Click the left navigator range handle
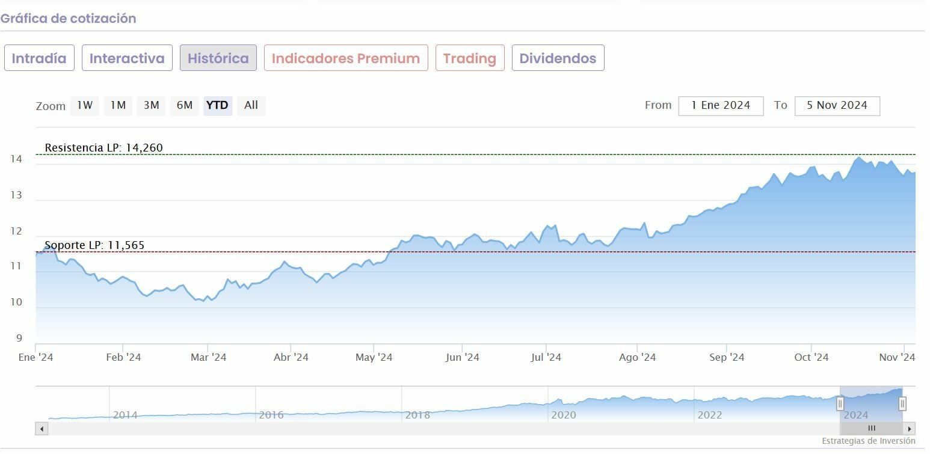Image resolution: width=930 pixels, height=454 pixels. 840,403
